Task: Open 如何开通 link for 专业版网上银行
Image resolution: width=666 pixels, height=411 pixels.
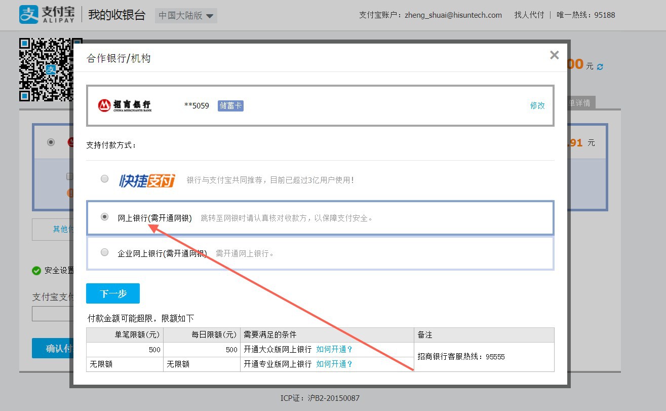Action: tap(334, 364)
